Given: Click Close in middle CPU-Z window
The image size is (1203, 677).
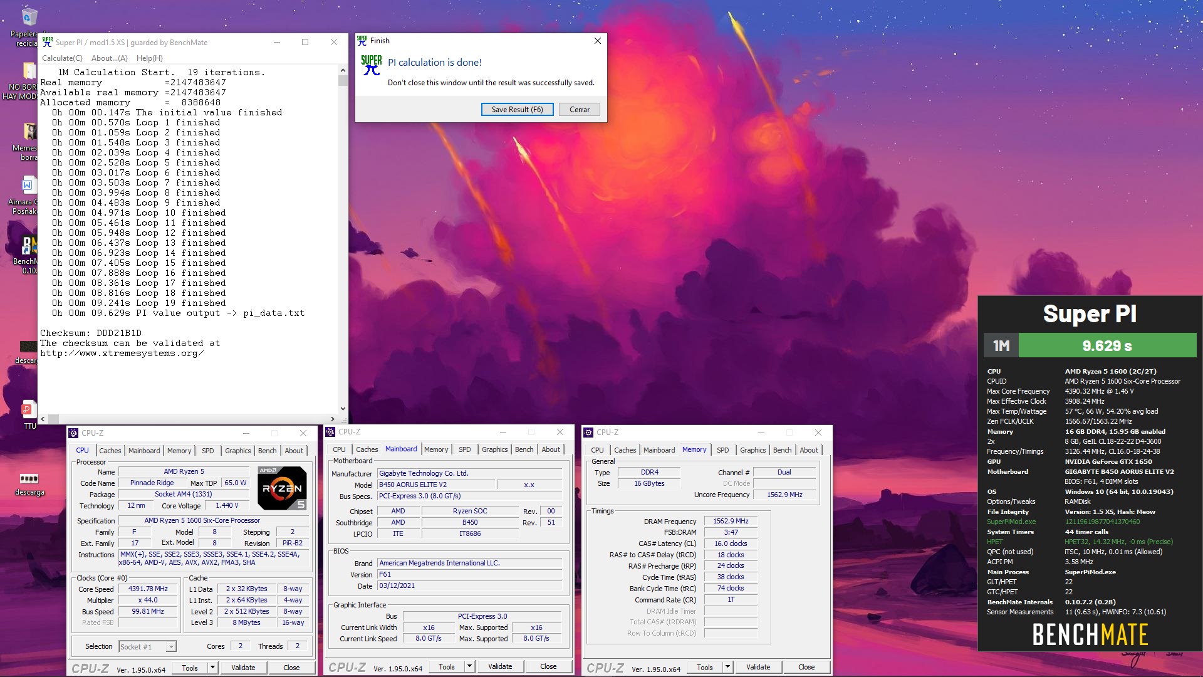Looking at the screenshot, I should click(x=548, y=666).
